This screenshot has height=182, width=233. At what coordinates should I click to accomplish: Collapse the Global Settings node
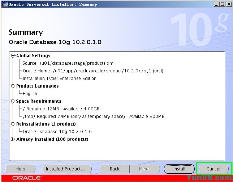[13, 56]
